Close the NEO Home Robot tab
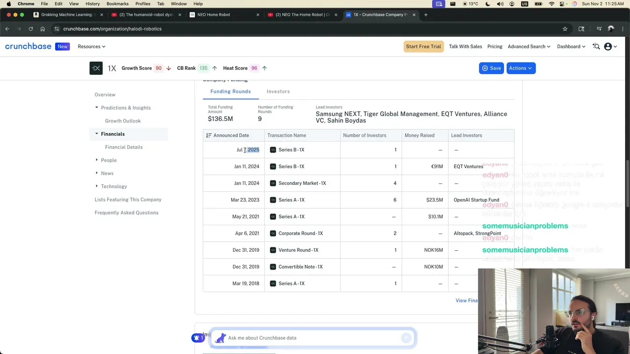 tap(257, 15)
